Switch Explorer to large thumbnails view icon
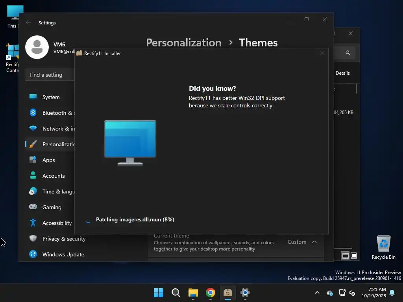Screen dimensions: 403x302 pos(354,256)
